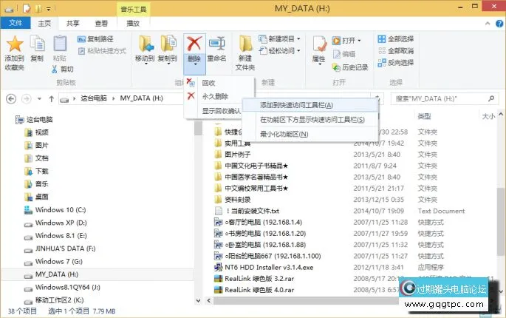Switch to the 查看 ribbon tab
This screenshot has width=506, height=318.
(x=101, y=23)
